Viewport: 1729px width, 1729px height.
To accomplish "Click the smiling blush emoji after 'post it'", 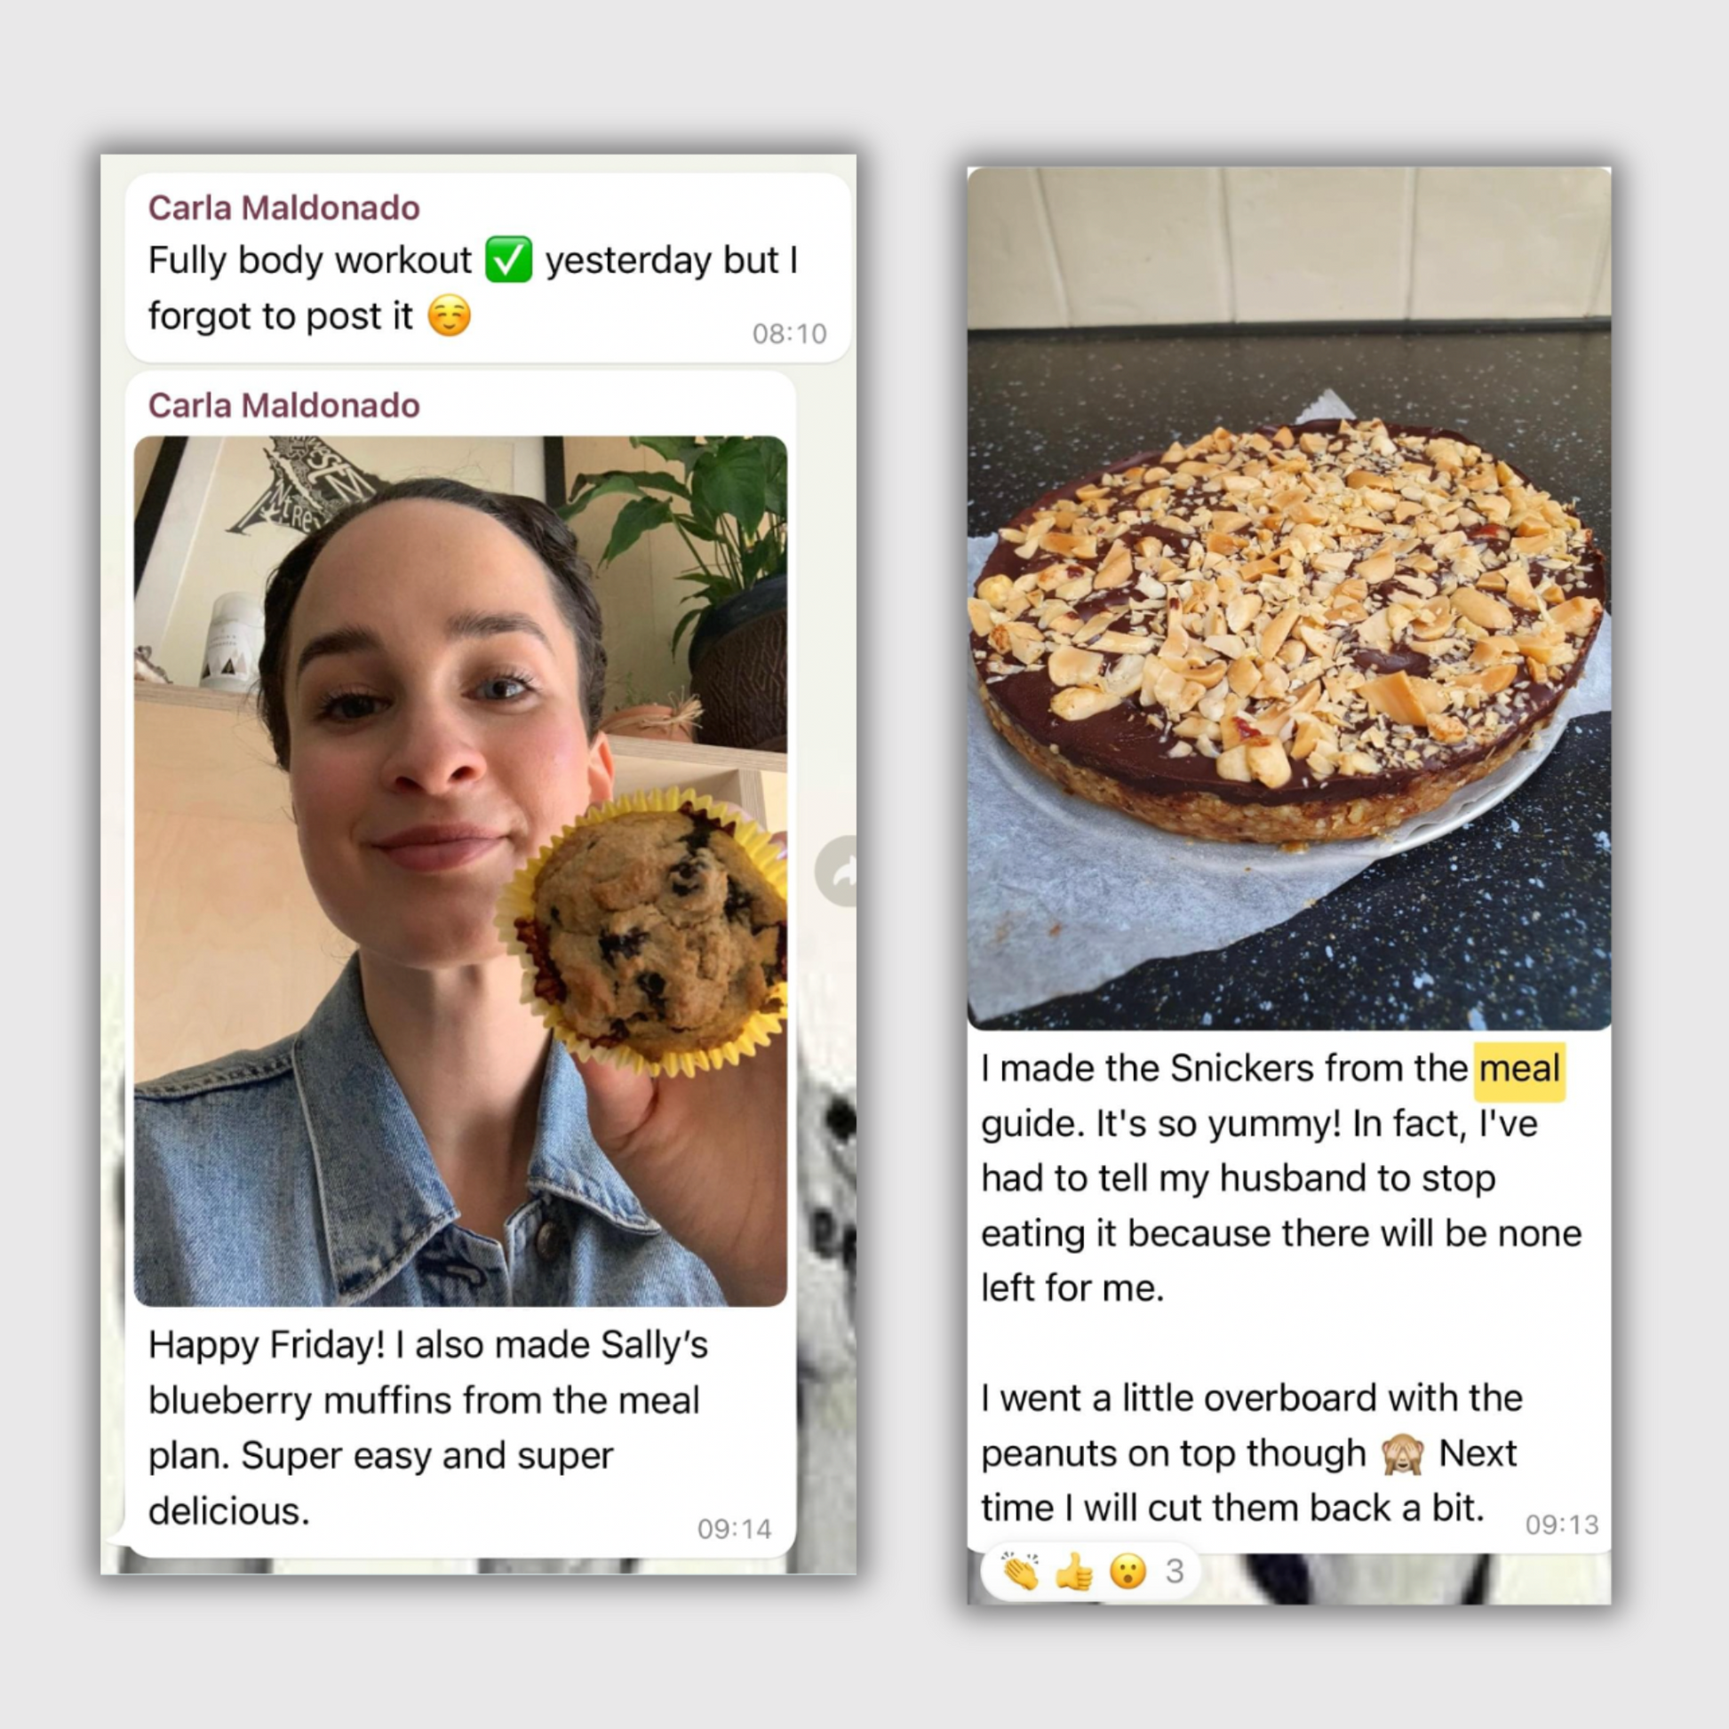I will point(450,316).
